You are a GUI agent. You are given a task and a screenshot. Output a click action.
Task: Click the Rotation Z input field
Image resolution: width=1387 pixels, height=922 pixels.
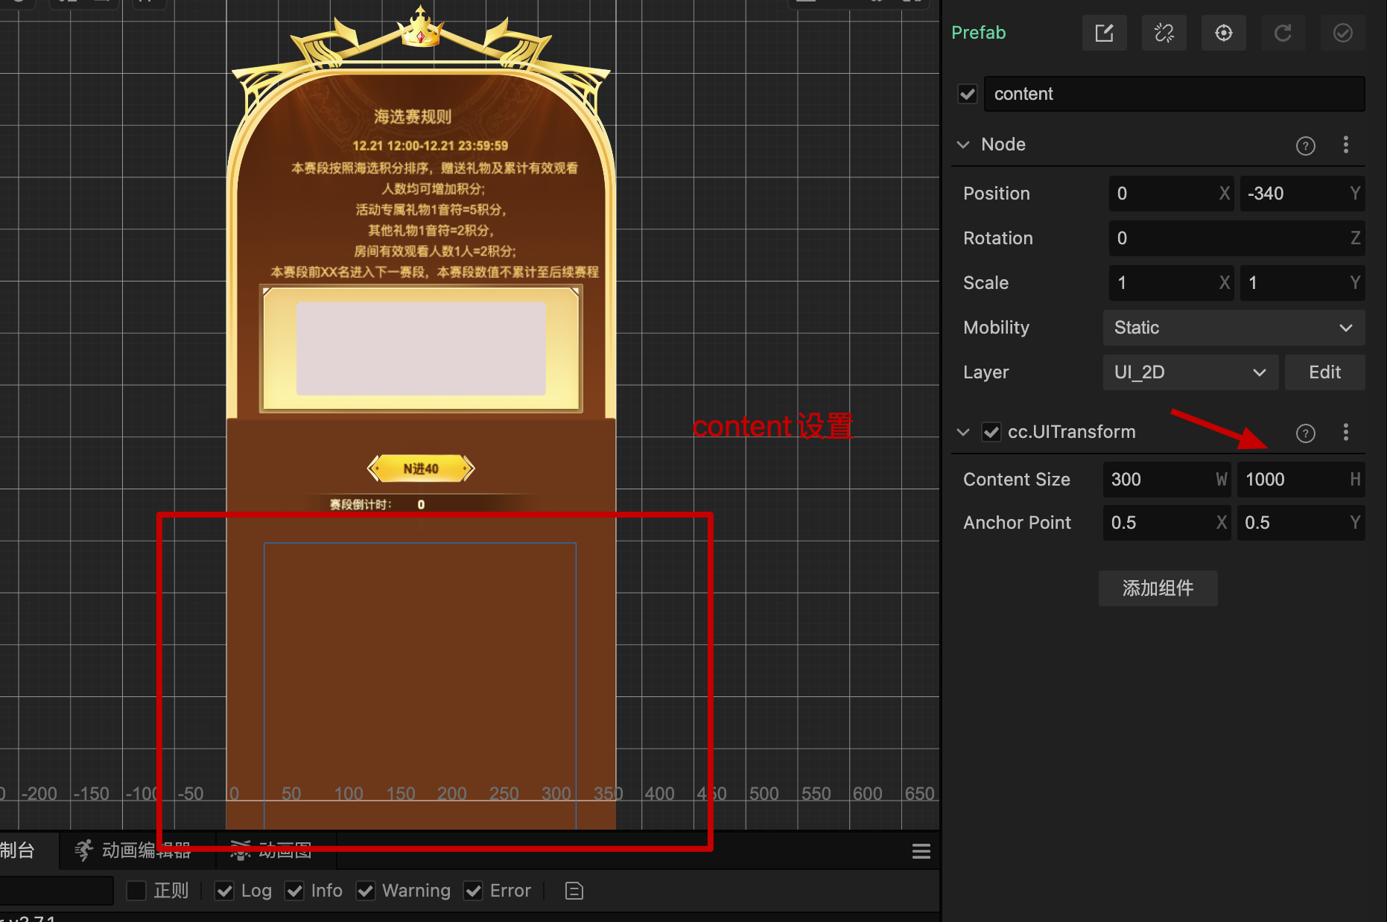click(x=1237, y=238)
